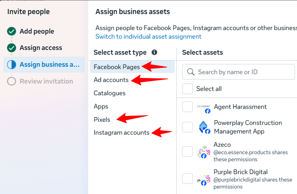297x194 pixels.
Task: Open the Pixels asset type
Action: point(102,119)
